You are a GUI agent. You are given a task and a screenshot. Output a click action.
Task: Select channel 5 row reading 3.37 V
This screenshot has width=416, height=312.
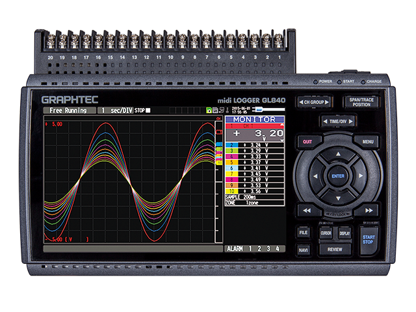(x=255, y=162)
